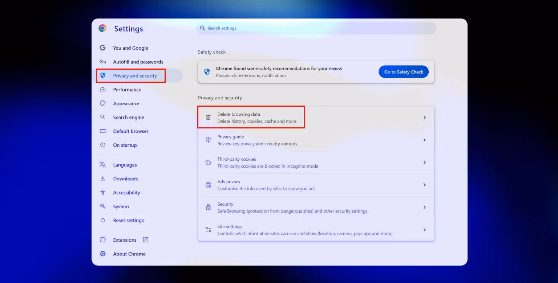Click Delete browsing data row title
The width and height of the screenshot is (558, 283).
point(239,114)
